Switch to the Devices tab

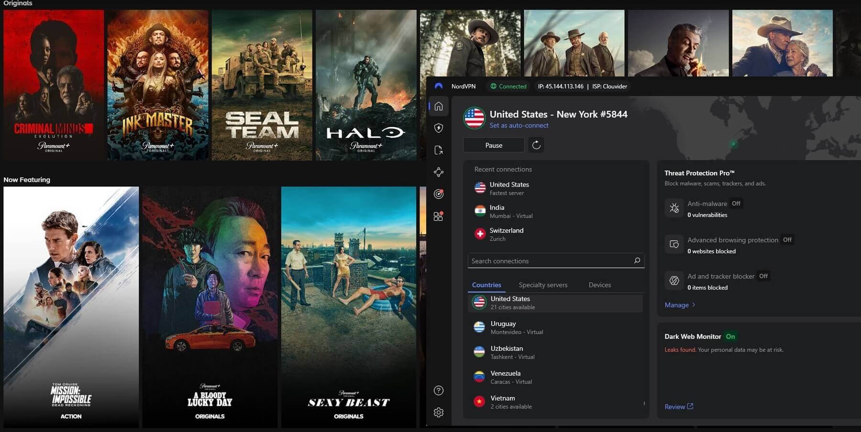coord(599,285)
